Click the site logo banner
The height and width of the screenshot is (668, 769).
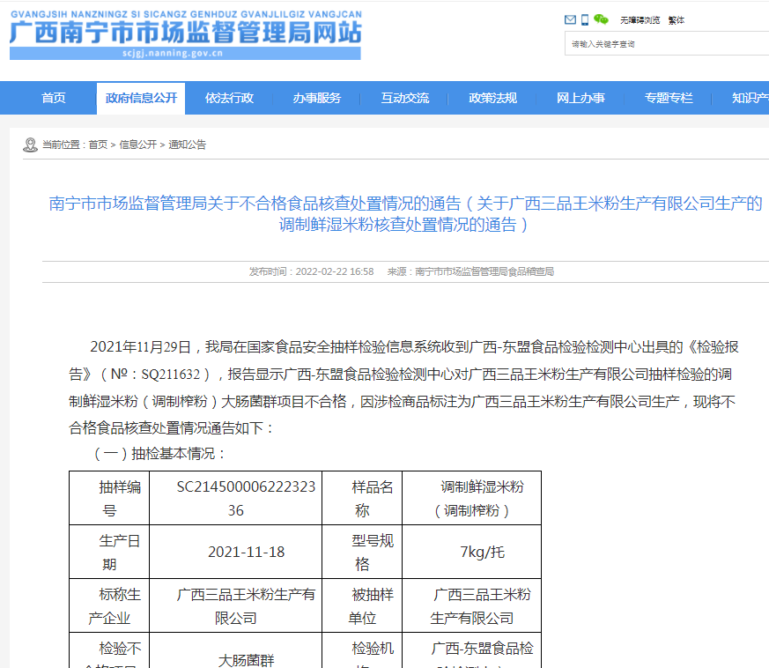185,35
